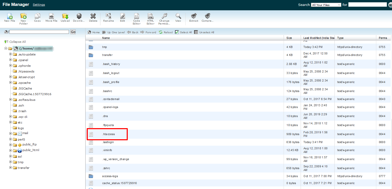Collapse the home root tree node
Screen dimensions: 392x189
6,48
